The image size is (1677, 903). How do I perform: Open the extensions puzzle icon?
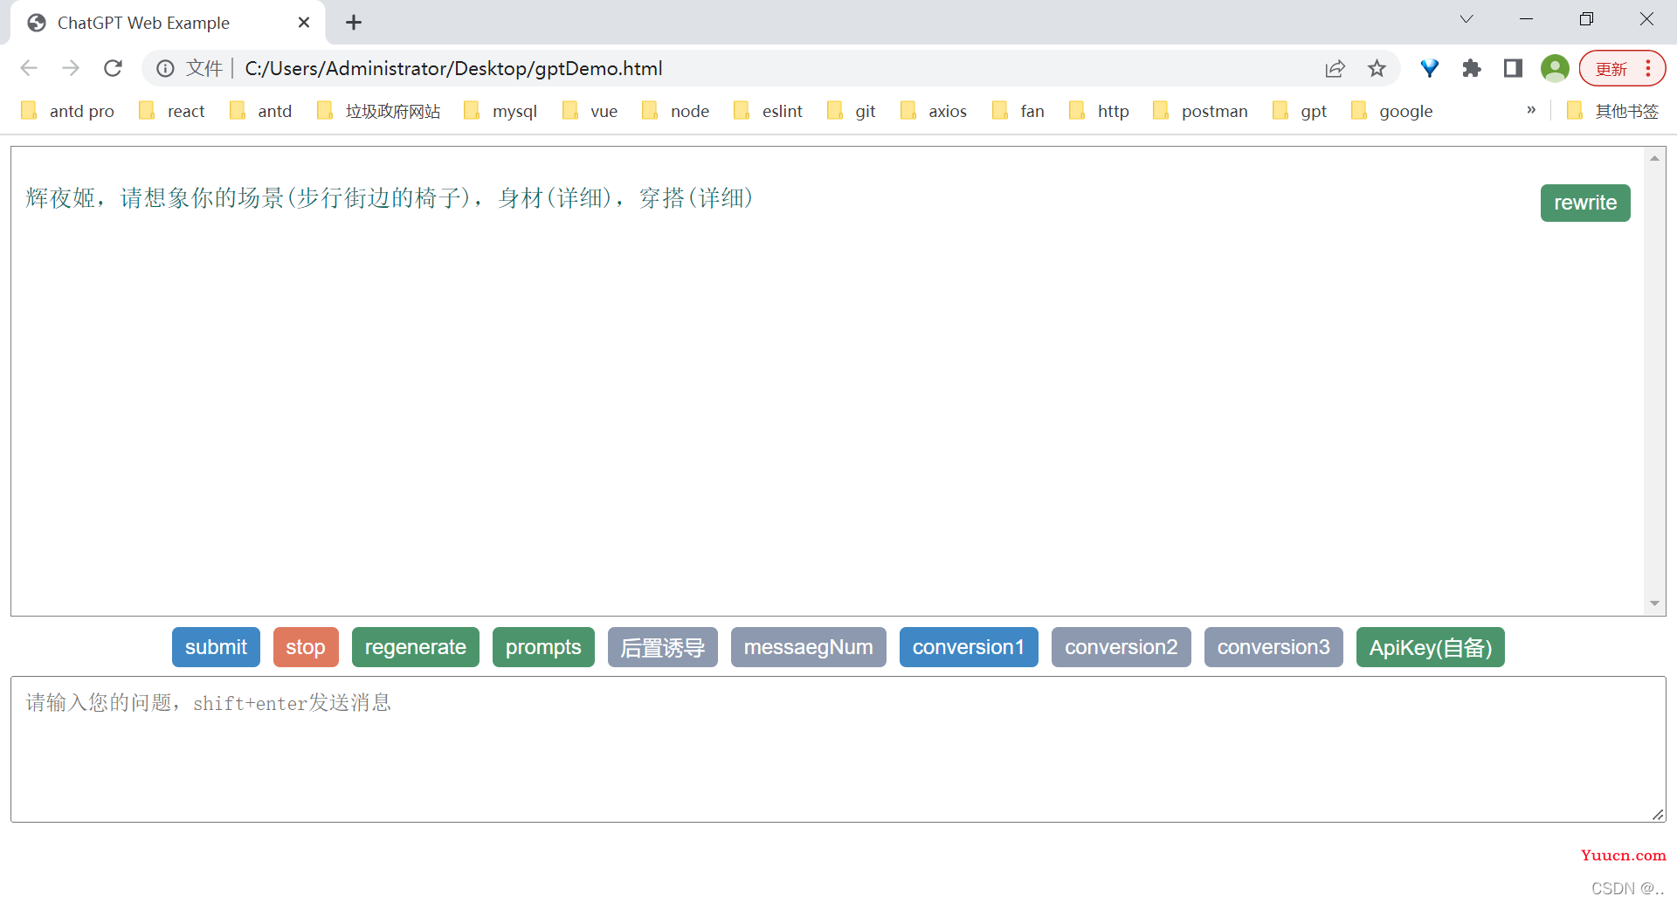coord(1472,68)
